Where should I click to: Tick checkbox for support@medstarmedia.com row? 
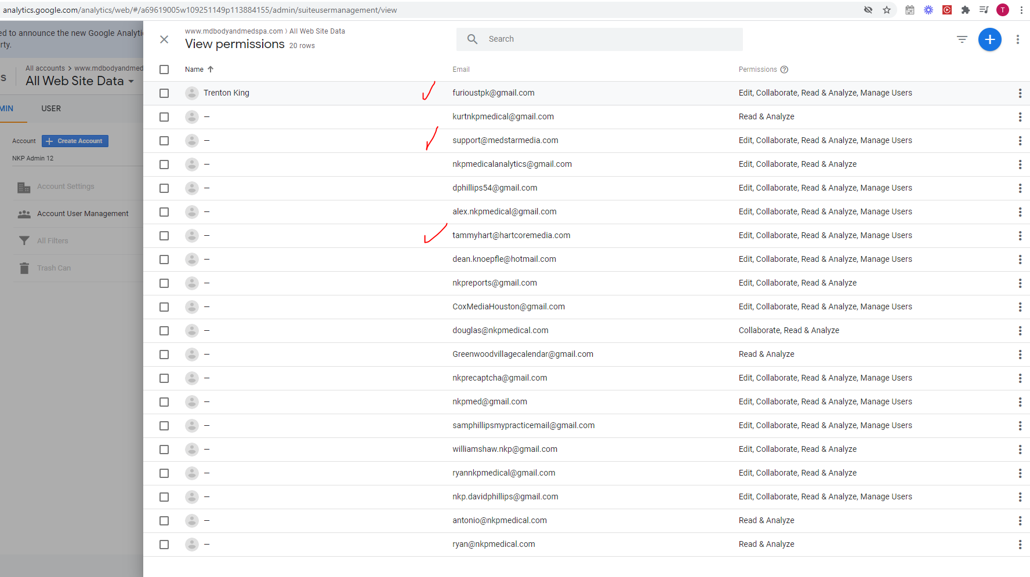[164, 141]
